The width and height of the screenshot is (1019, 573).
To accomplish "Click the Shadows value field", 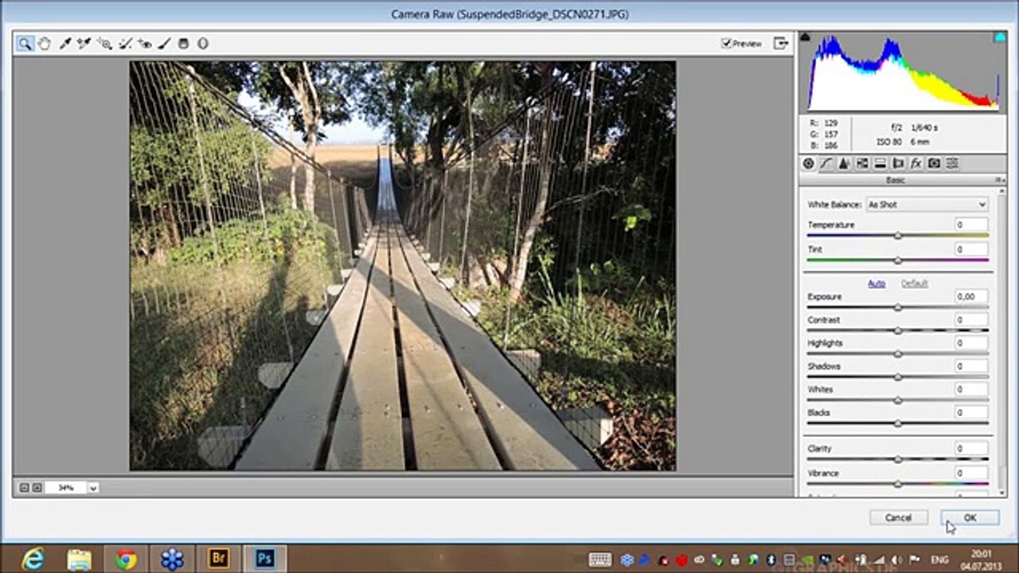I will [971, 366].
